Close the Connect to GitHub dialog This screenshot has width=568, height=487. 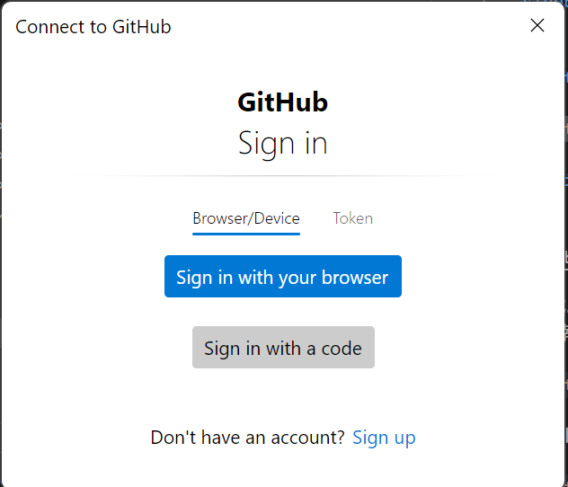[537, 25]
